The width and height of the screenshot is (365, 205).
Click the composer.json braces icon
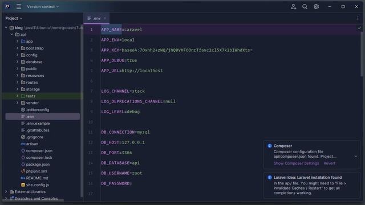pos(23,150)
